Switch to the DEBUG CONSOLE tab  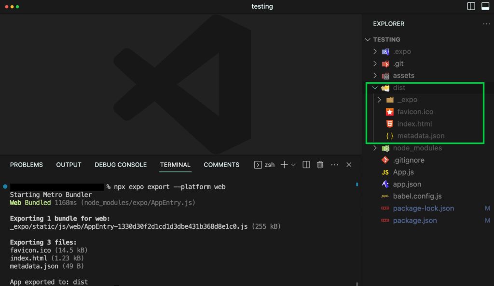click(x=121, y=165)
